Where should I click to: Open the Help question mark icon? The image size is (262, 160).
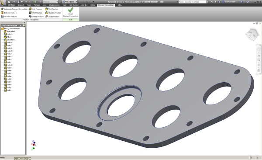point(248,2)
